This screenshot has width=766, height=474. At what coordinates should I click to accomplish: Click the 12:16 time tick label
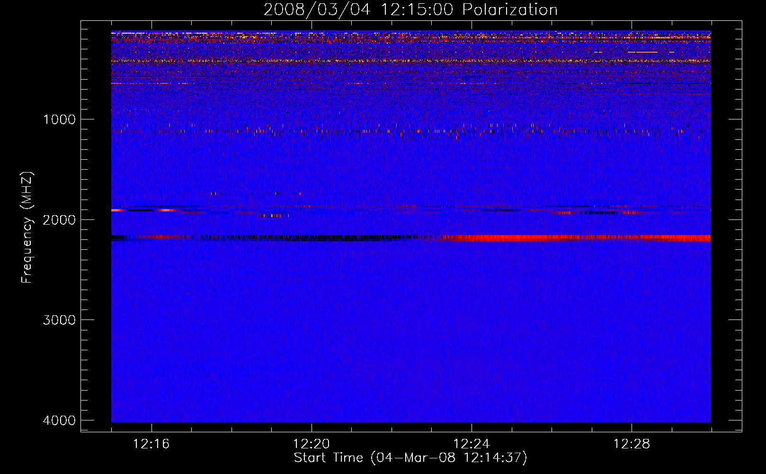151,444
